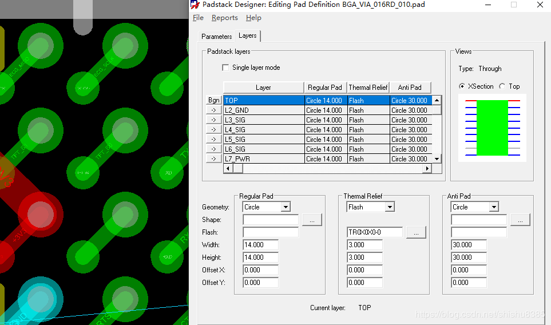Select the L2_GND layer cell
The height and width of the screenshot is (325, 551).
[x=264, y=110]
